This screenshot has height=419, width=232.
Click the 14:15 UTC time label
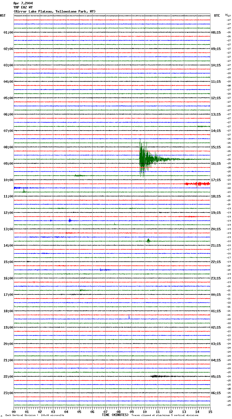coord(216,131)
